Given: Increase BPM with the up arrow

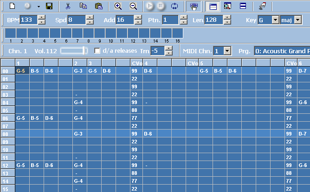Looking at the screenshot, I should pyautogui.click(x=41, y=18).
